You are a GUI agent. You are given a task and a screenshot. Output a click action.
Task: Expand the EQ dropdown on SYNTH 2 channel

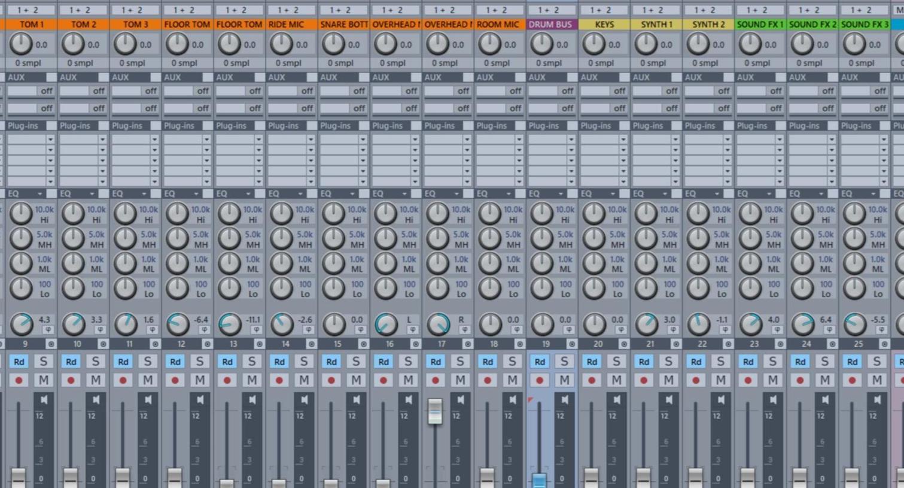click(x=717, y=194)
